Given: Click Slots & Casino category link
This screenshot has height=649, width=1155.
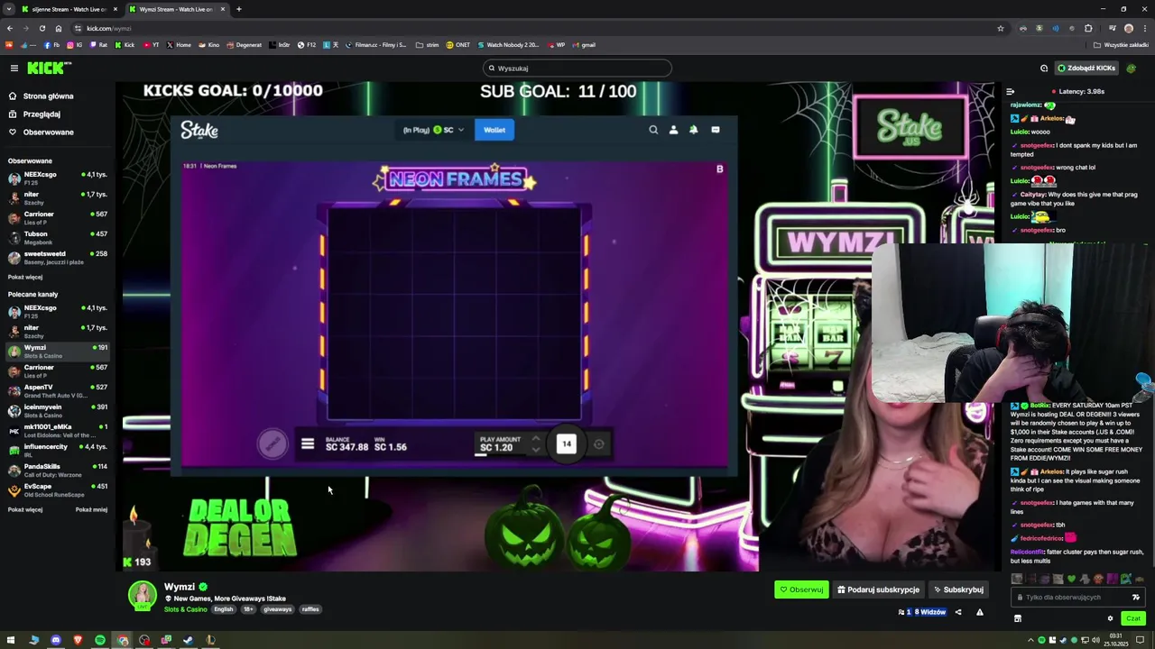Looking at the screenshot, I should 186,610.
